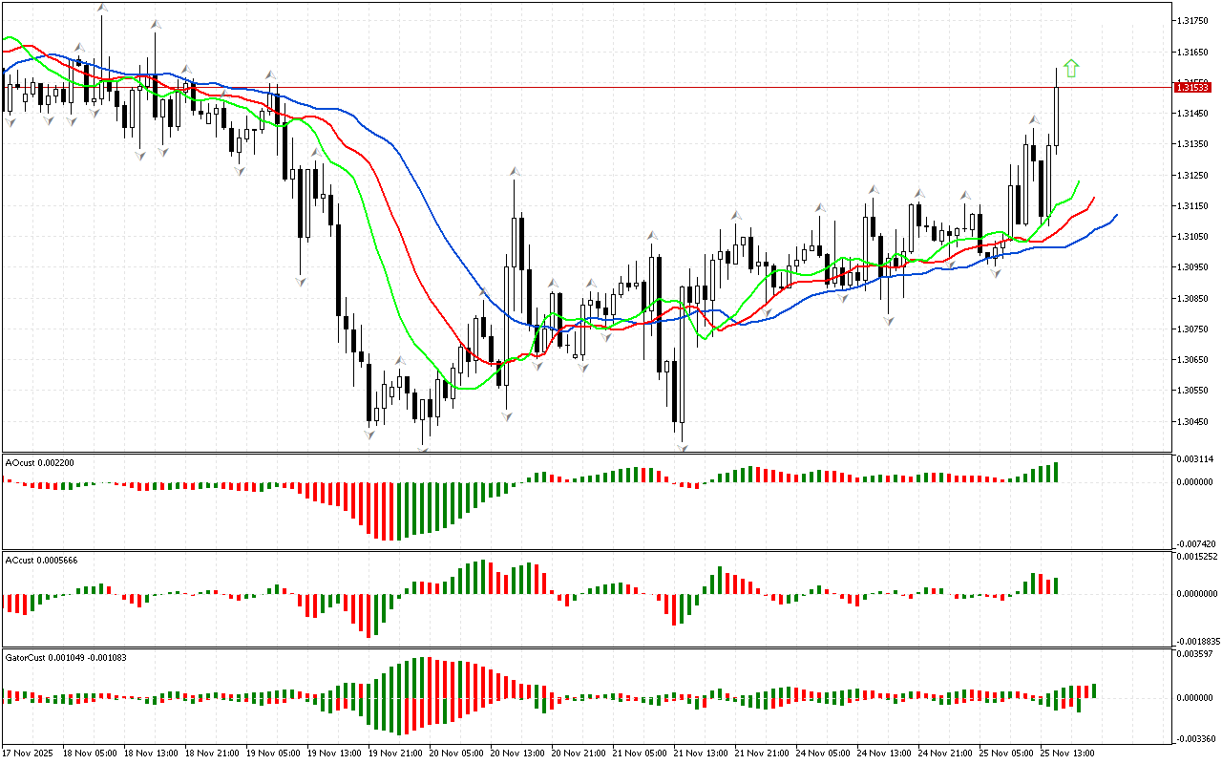Select the latest white candle at the right edge
The height and width of the screenshot is (764, 1222).
[1057, 117]
